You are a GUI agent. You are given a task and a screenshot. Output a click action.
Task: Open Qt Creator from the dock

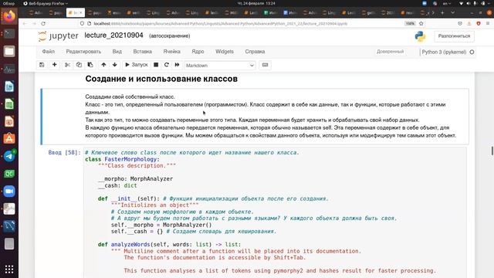point(9,174)
